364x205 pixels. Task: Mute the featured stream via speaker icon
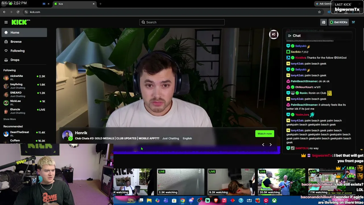(x=274, y=34)
